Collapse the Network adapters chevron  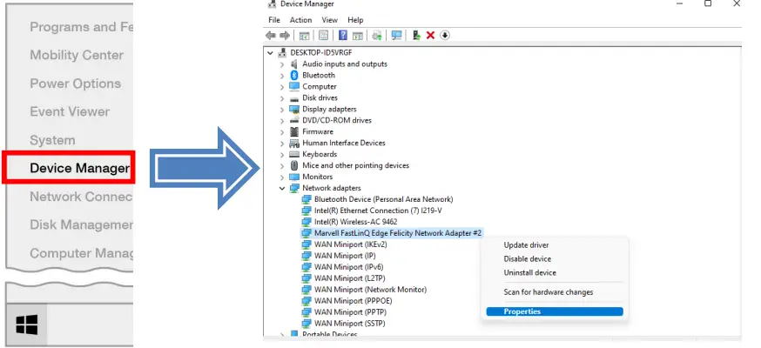282,188
